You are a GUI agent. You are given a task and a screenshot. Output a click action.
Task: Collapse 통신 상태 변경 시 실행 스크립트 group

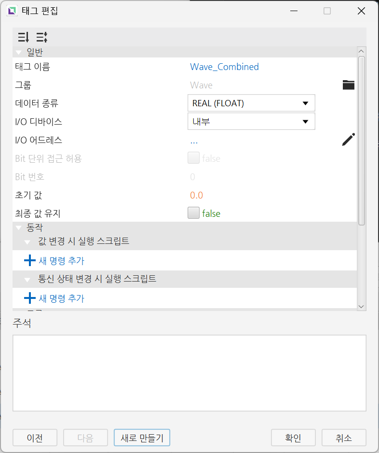(x=27, y=280)
